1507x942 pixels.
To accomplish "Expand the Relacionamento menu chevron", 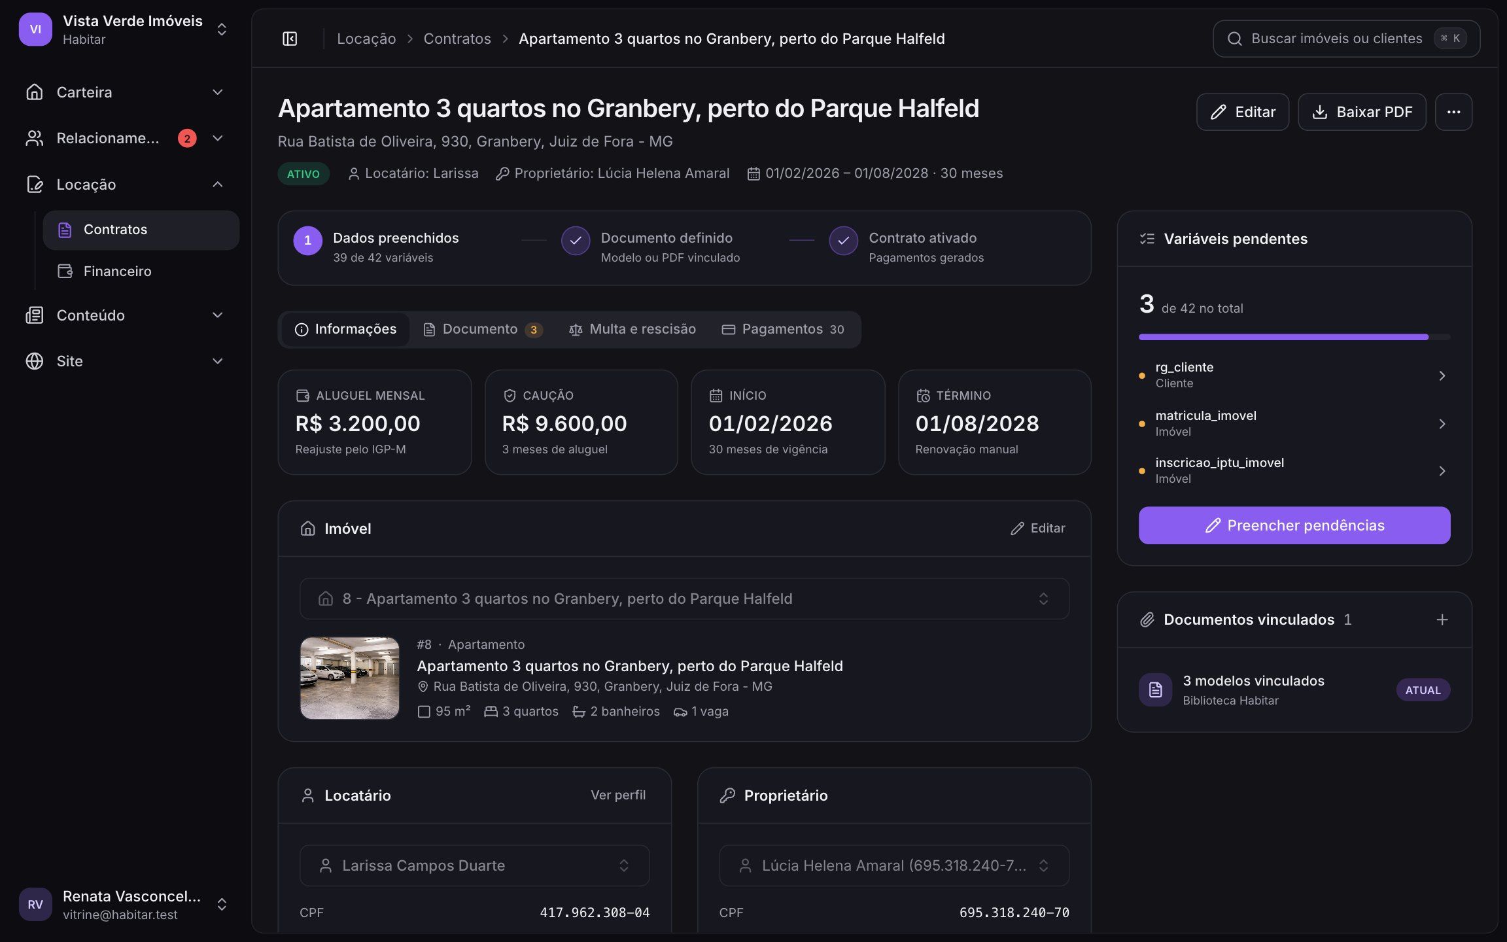I will click(218, 138).
